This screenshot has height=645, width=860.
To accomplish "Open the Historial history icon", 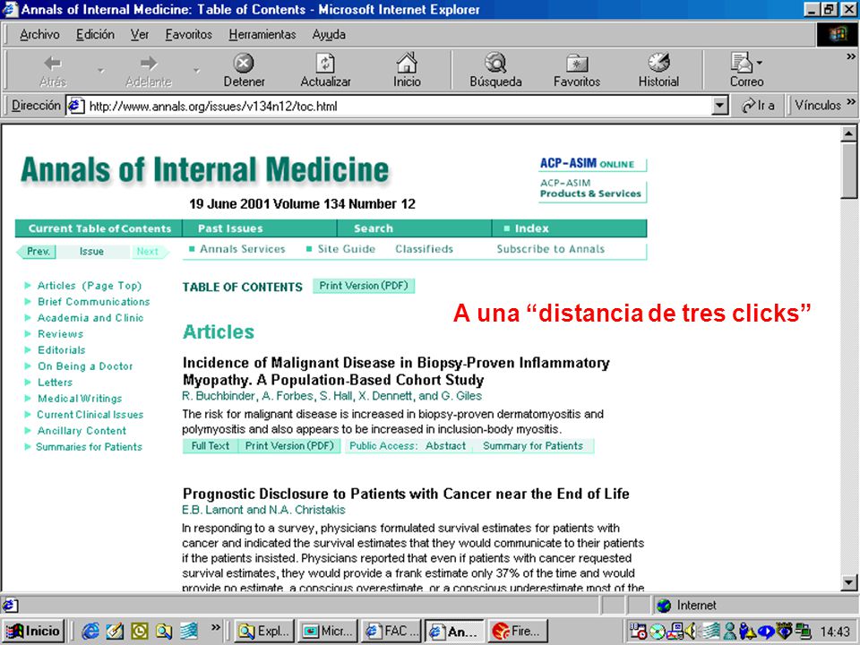I will tap(658, 64).
